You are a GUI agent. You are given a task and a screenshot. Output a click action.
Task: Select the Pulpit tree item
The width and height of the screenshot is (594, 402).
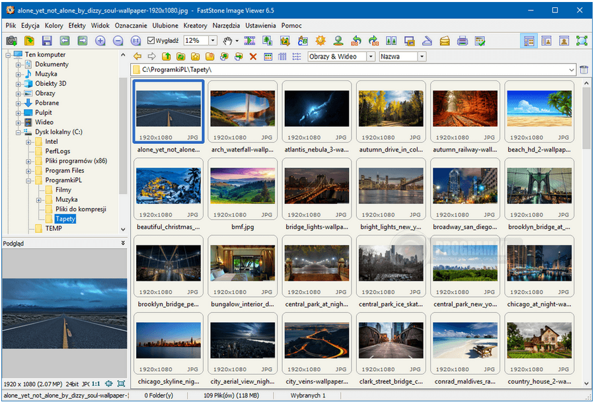coord(44,113)
